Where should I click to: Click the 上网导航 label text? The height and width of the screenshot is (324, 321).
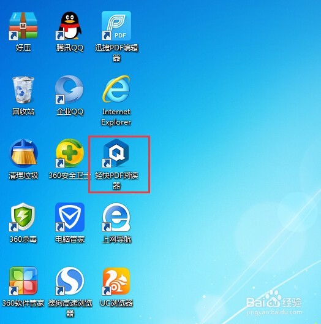point(116,239)
